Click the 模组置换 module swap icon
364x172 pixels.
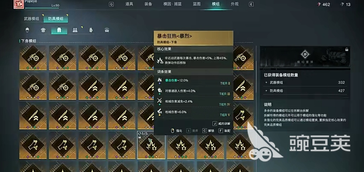(x=305, y=55)
